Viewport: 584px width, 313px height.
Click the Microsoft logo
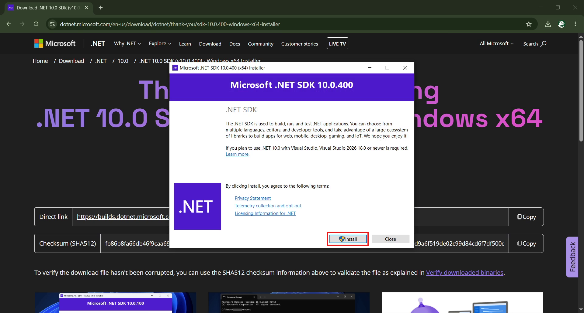pos(55,43)
